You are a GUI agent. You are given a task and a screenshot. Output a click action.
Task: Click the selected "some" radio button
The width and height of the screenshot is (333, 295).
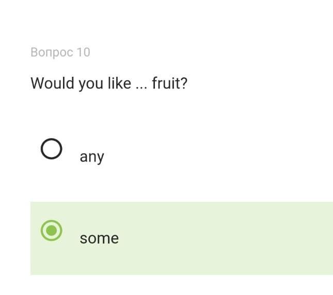51,231
